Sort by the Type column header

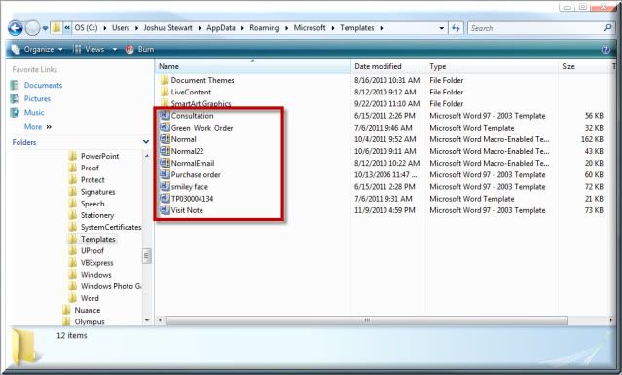[492, 66]
